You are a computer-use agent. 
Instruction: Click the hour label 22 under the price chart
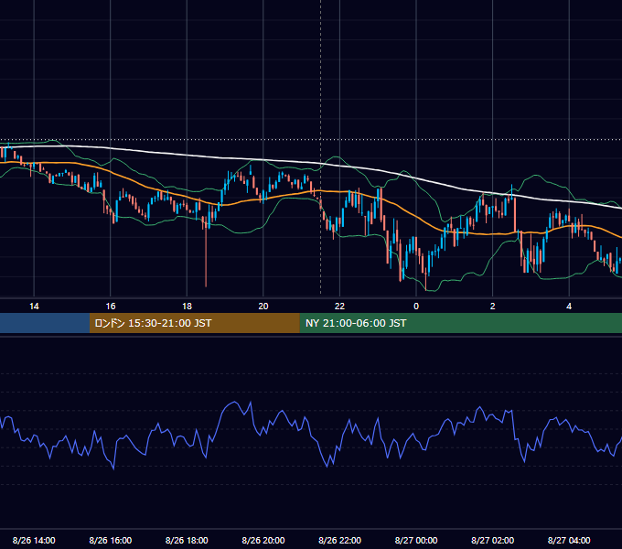(339, 306)
